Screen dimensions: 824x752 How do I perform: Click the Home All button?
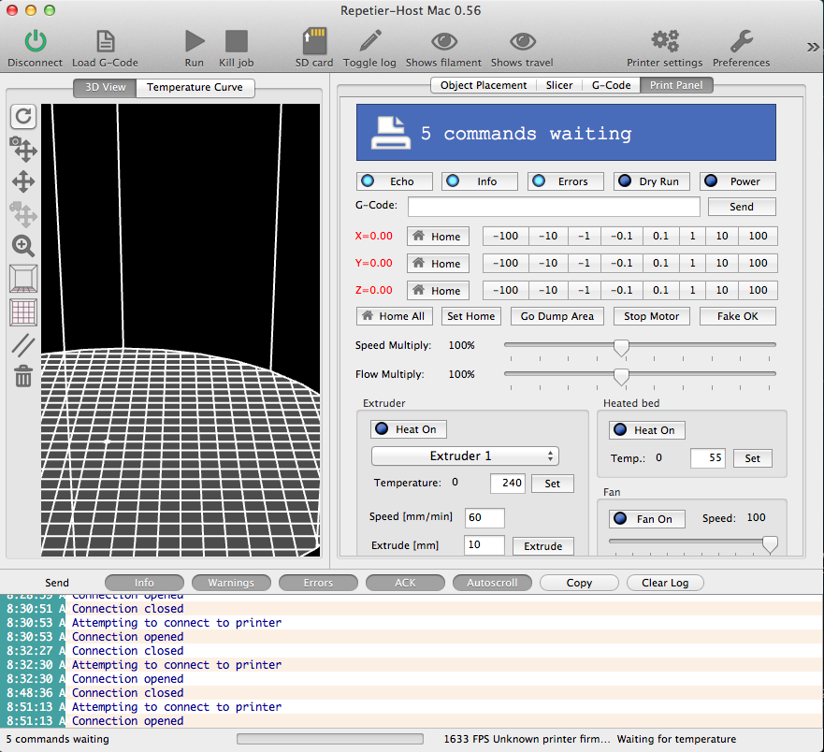[394, 316]
